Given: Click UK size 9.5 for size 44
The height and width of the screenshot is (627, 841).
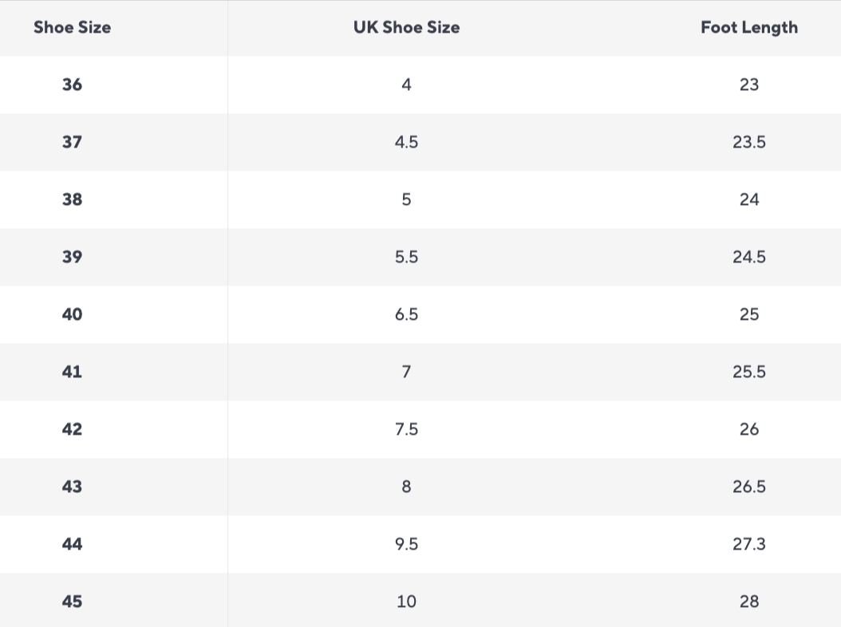Looking at the screenshot, I should coord(406,544).
